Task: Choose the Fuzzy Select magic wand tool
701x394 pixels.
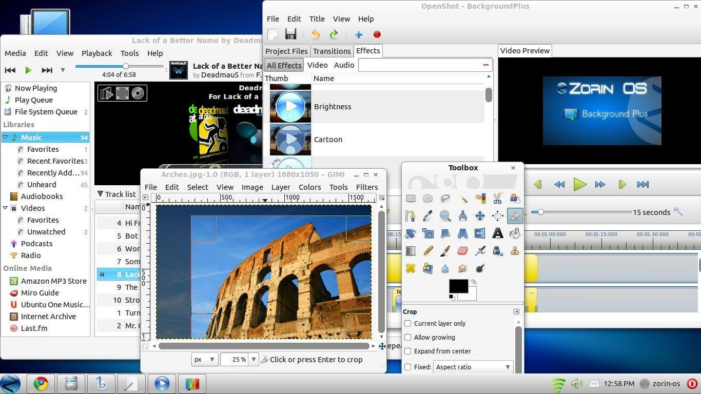Action: click(x=463, y=199)
